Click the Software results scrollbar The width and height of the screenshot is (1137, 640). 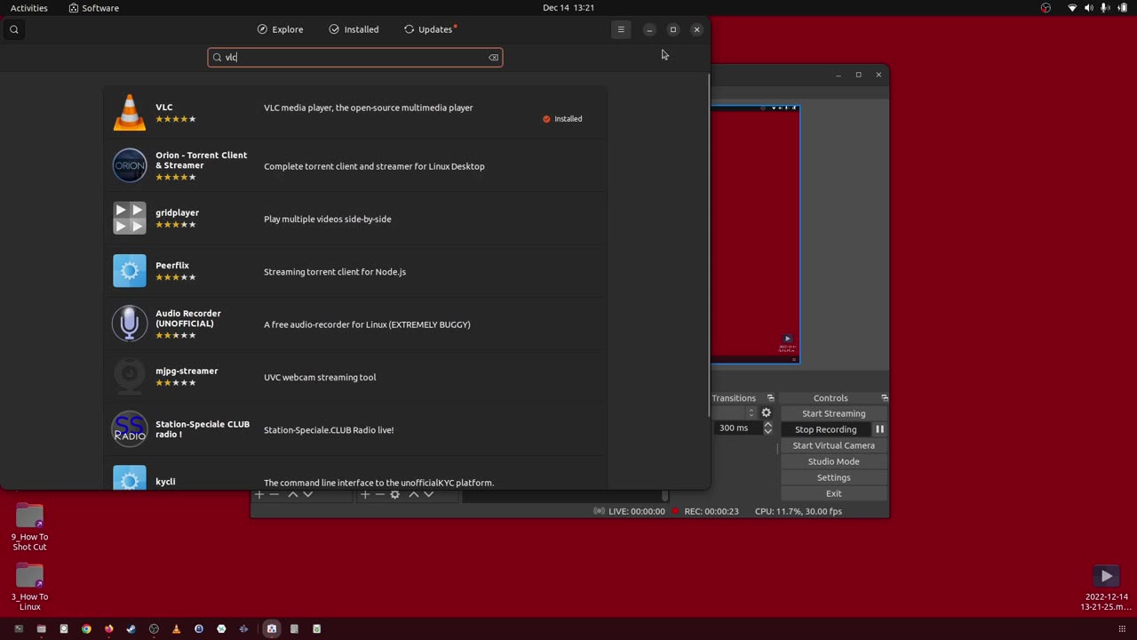[x=708, y=244]
